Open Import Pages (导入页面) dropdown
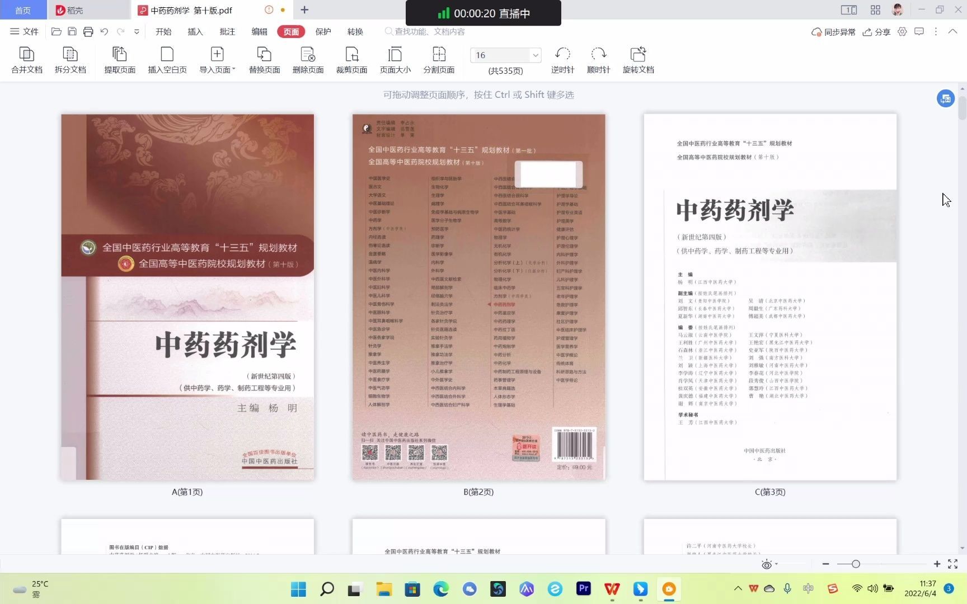967x604 pixels. pyautogui.click(x=217, y=60)
